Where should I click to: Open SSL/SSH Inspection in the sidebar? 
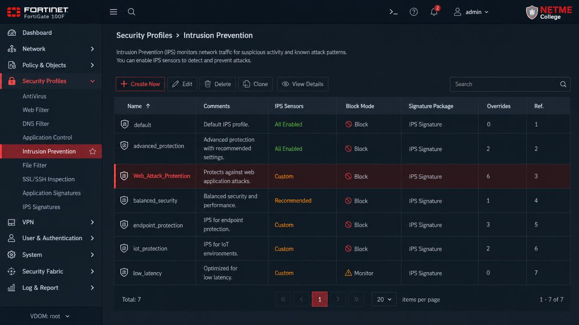pos(48,179)
